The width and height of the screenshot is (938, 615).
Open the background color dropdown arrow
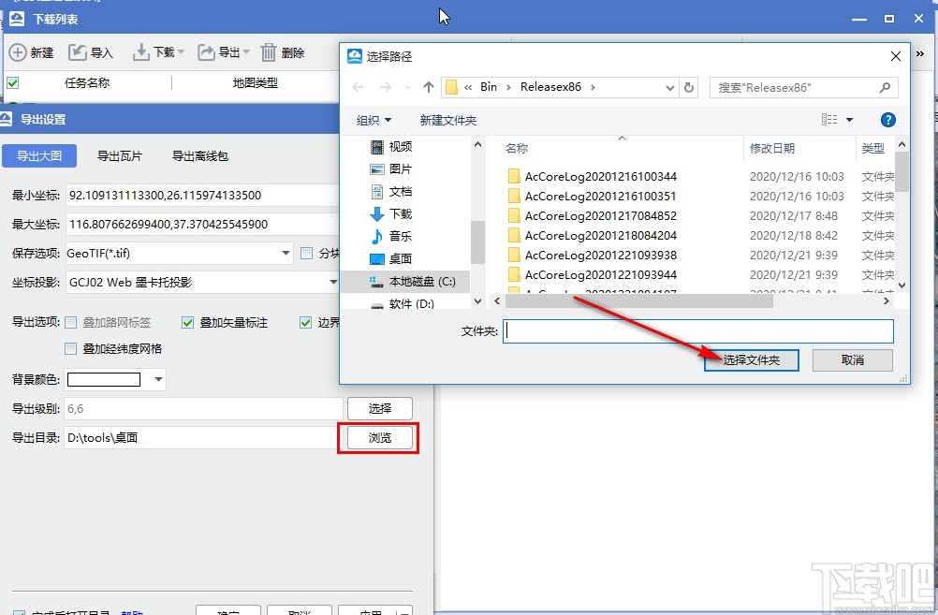tap(158, 379)
